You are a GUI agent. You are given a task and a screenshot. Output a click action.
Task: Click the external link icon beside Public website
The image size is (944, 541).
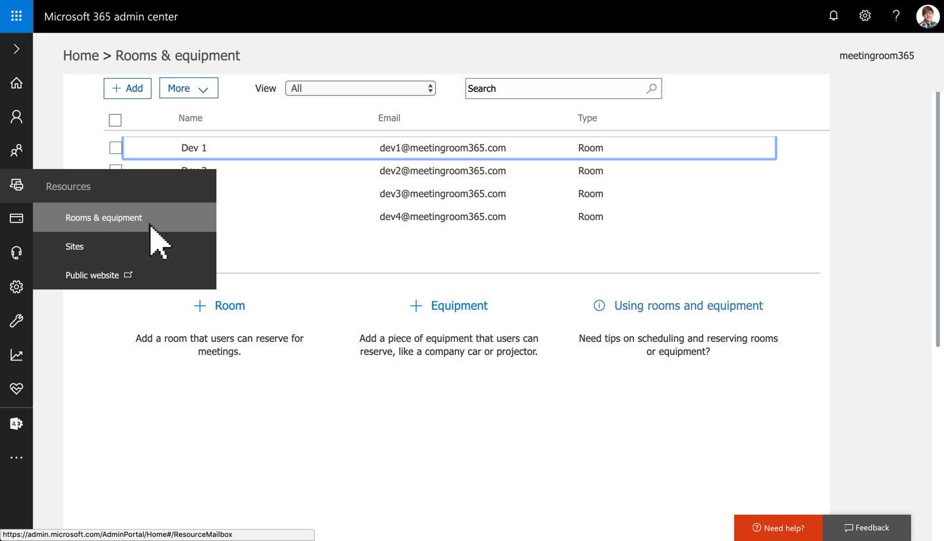pos(128,274)
